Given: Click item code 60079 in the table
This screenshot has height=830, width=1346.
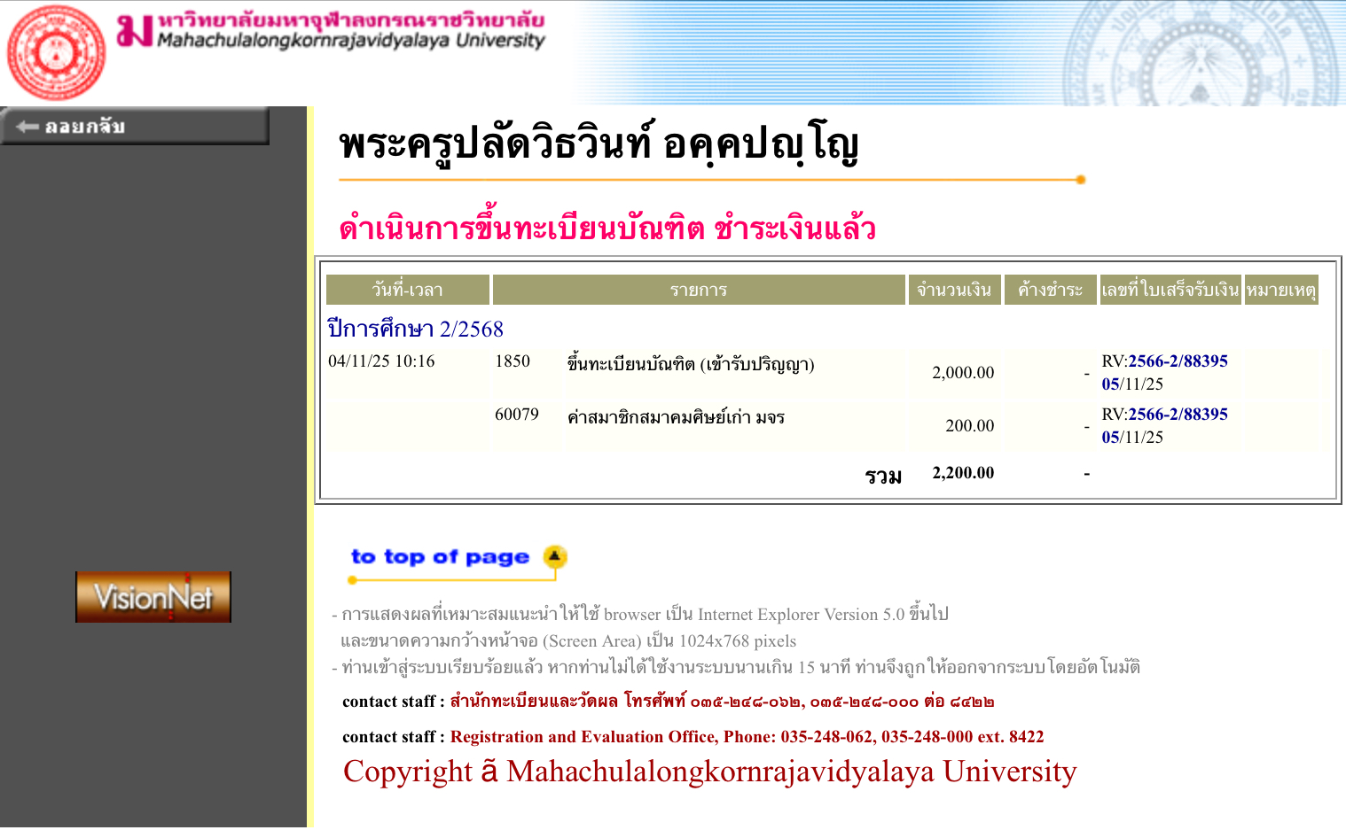Looking at the screenshot, I should pos(517,415).
